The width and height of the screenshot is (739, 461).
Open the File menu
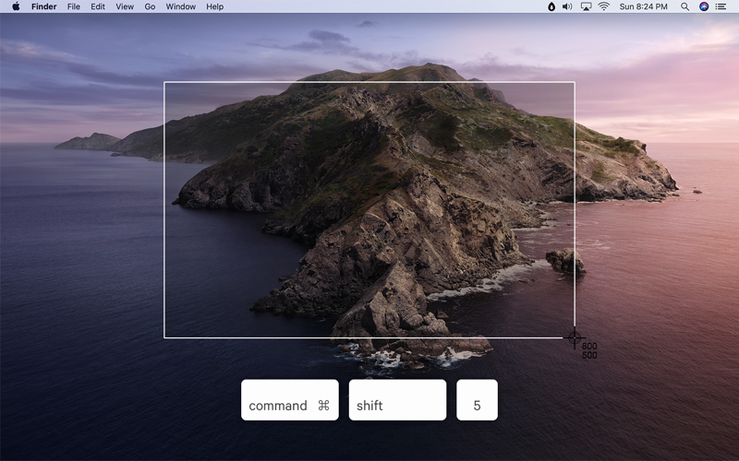point(74,6)
